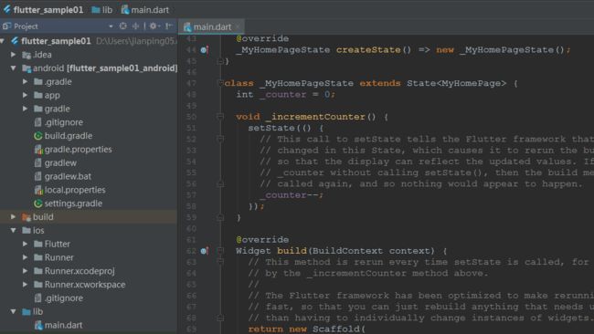The image size is (594, 334).
Task: Click the @override annotation above build
Action: coord(262,239)
